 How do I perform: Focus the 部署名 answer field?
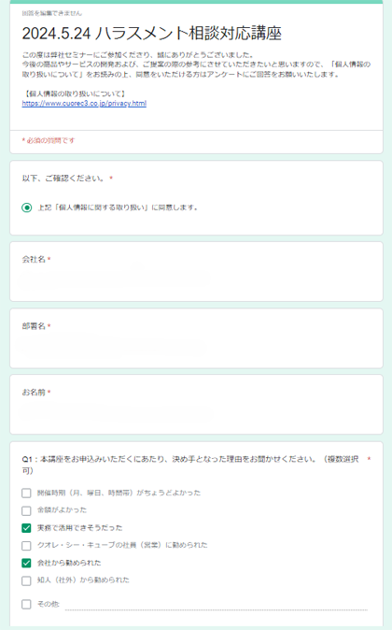tap(117, 342)
